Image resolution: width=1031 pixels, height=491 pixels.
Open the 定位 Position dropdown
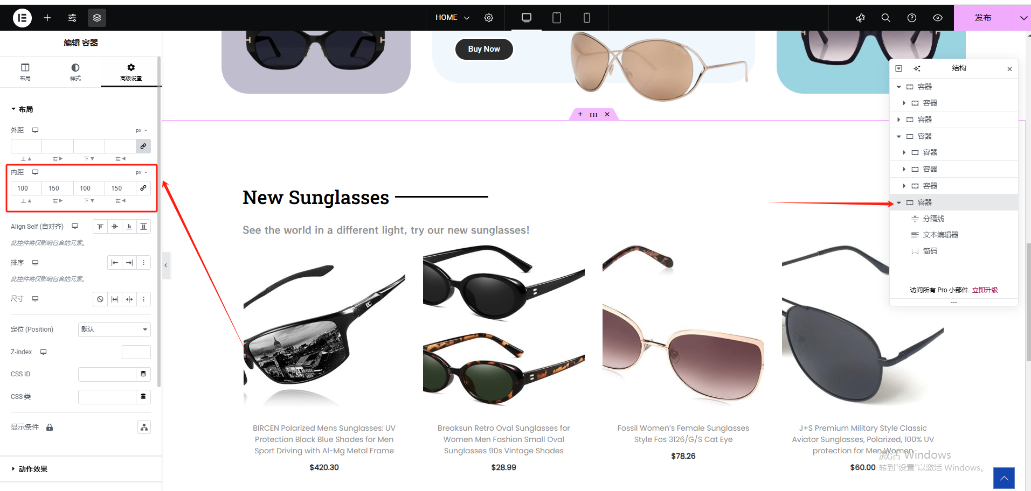pos(114,329)
